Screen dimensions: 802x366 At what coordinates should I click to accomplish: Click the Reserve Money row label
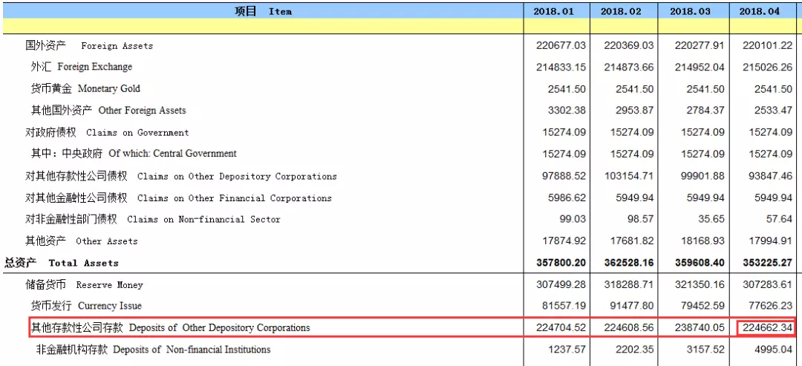85,285
